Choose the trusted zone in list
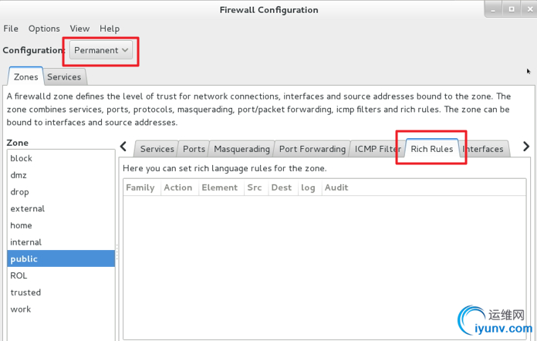Viewport: 537px width, 341px height. pos(25,292)
